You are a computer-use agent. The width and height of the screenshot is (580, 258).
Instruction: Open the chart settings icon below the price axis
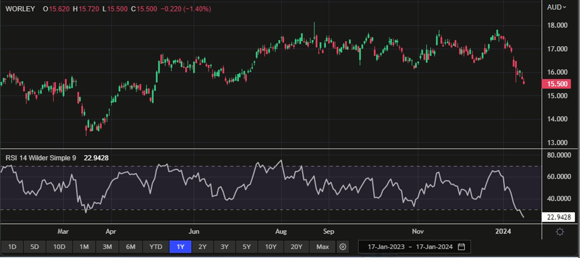click(560, 232)
